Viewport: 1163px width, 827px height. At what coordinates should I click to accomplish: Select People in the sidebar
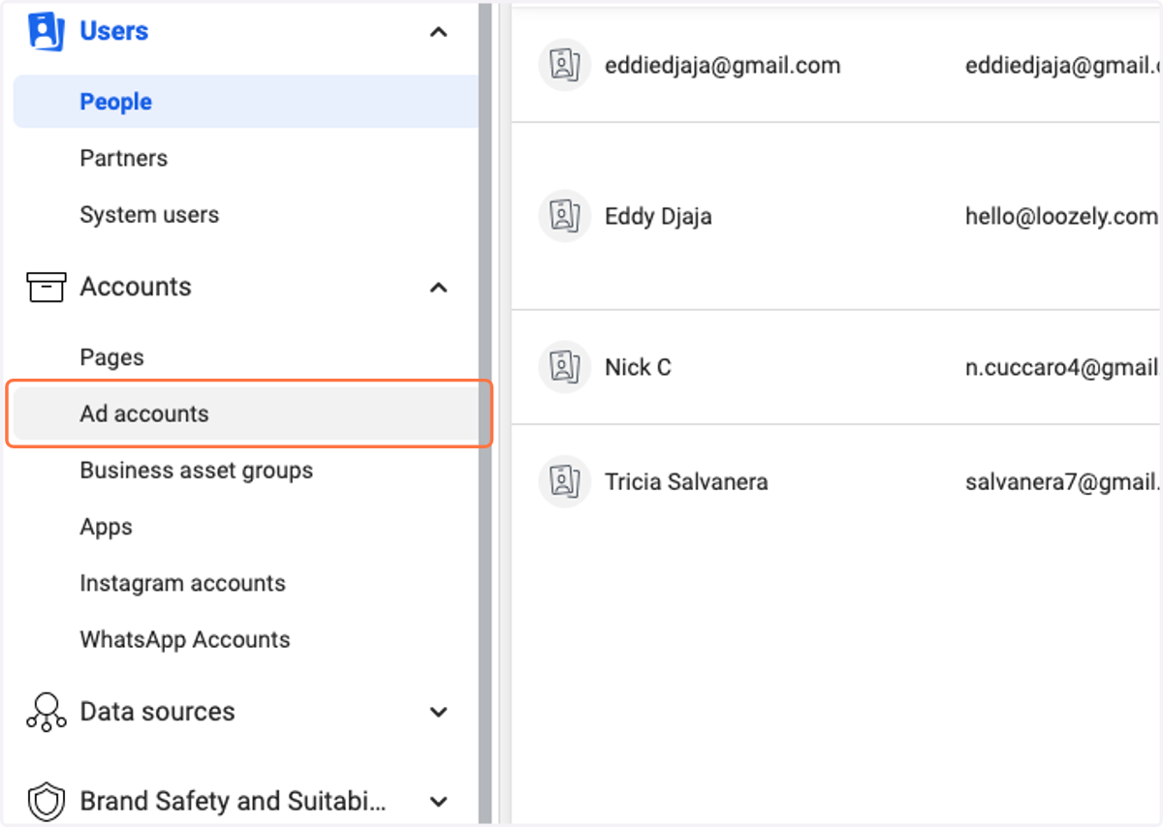(x=245, y=102)
